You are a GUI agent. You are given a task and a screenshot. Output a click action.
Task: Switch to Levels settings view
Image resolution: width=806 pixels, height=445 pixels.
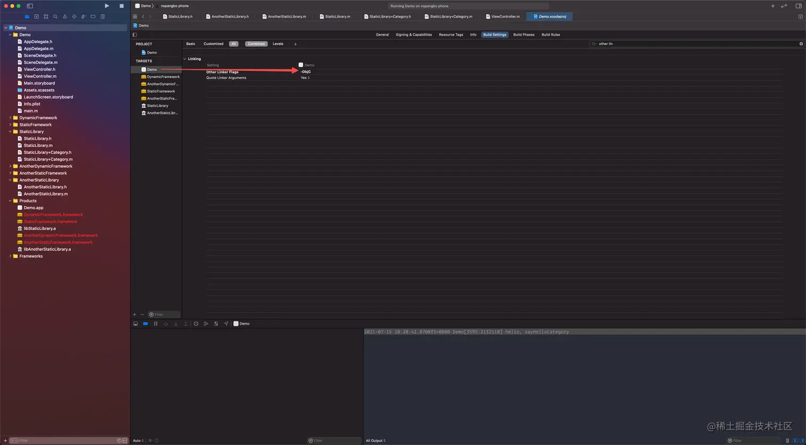click(x=278, y=44)
